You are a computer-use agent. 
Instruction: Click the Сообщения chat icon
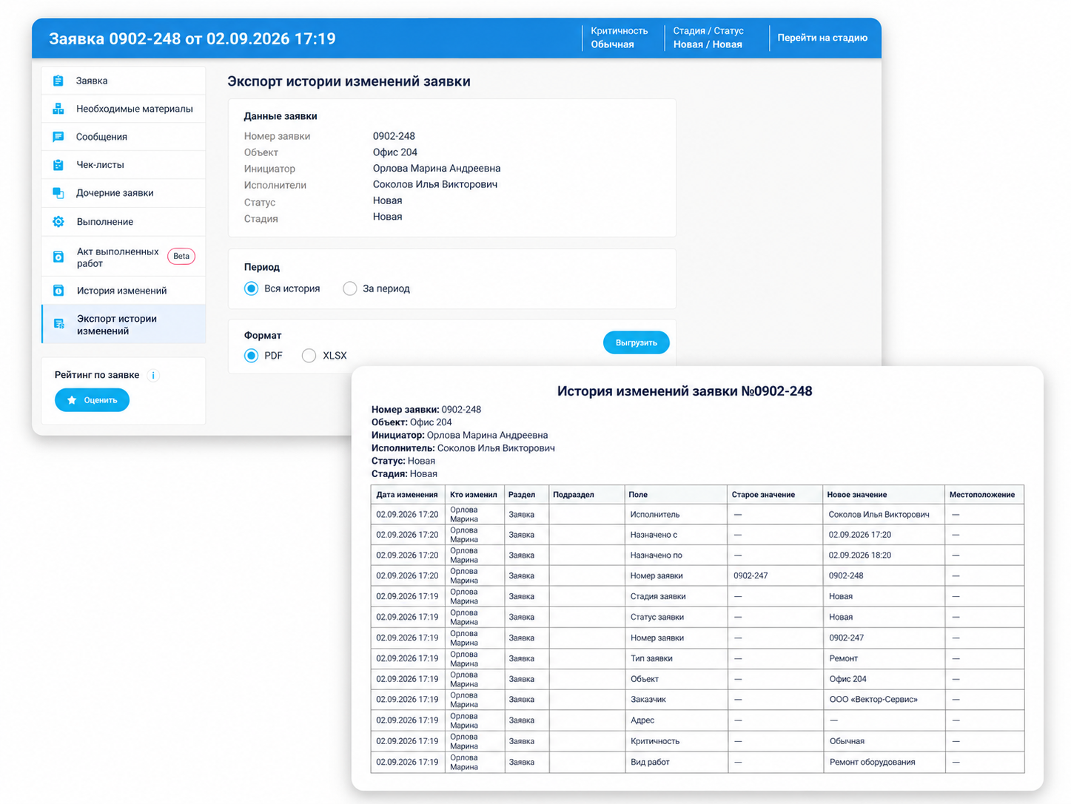click(58, 137)
